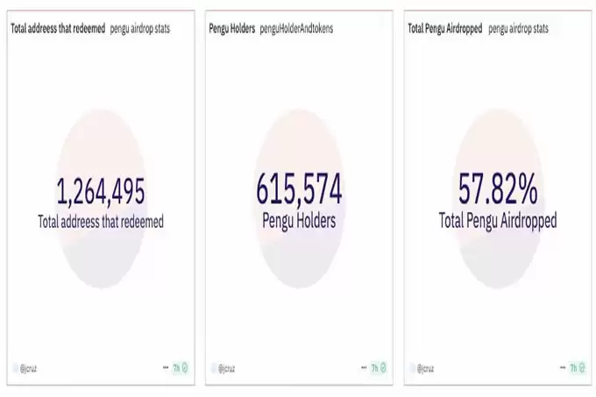596x397 pixels.
Task: Click the Pengu Holders card title
Action: tap(232, 29)
